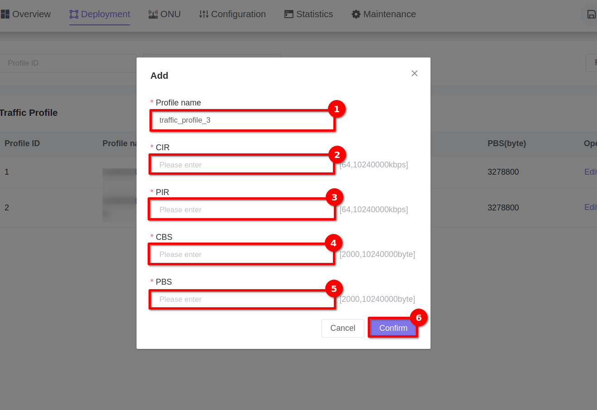Click Edit link for profile 2

tap(590, 207)
